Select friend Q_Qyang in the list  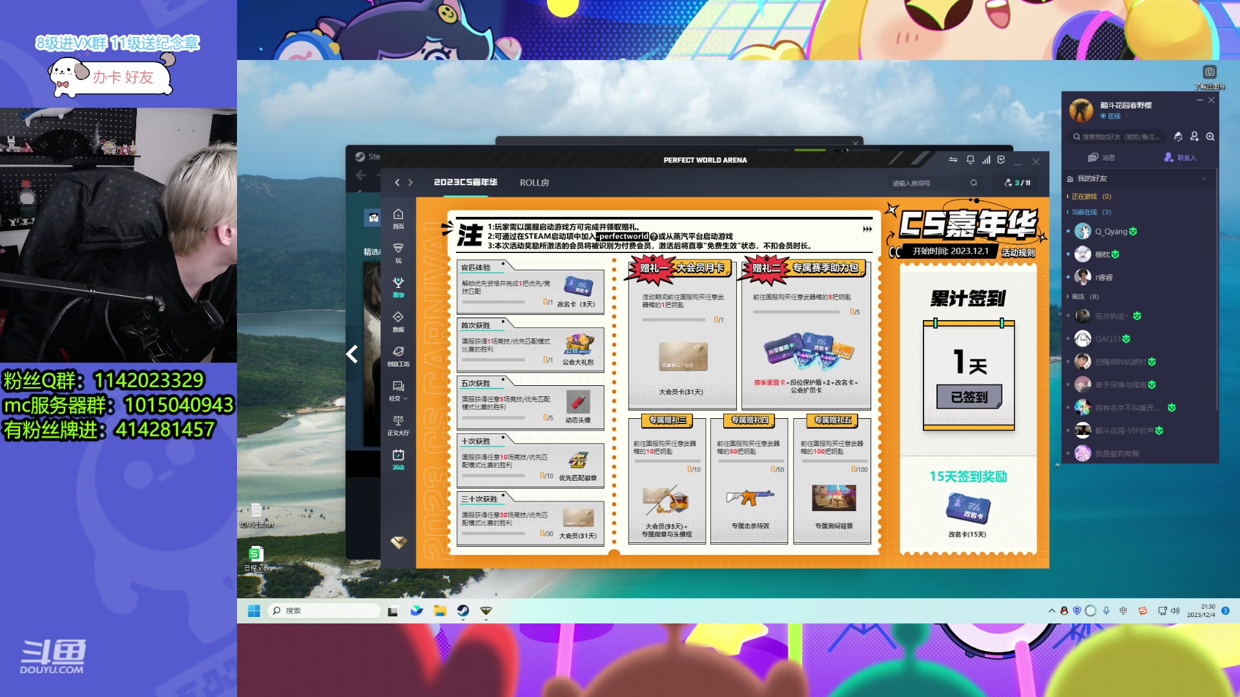coord(1140,232)
